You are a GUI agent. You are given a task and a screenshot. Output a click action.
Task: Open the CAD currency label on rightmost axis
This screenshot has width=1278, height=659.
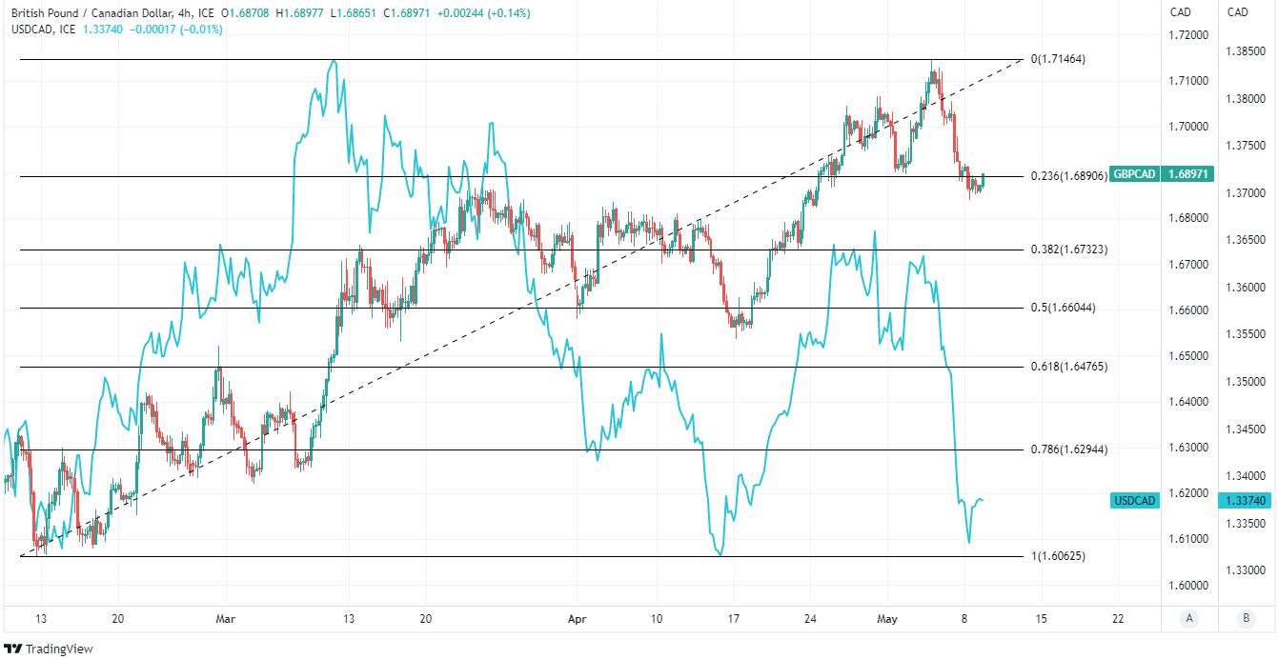click(1238, 12)
